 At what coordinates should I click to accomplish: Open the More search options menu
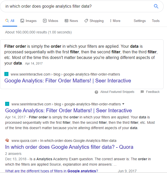point(115,21)
